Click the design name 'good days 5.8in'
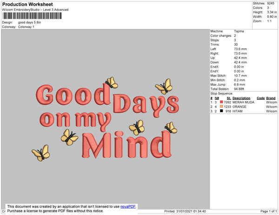The height and width of the screenshot is (215, 279). coord(30,23)
